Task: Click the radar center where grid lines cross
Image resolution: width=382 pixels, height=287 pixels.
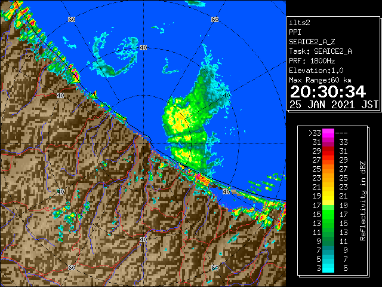Action: (x=143, y=143)
